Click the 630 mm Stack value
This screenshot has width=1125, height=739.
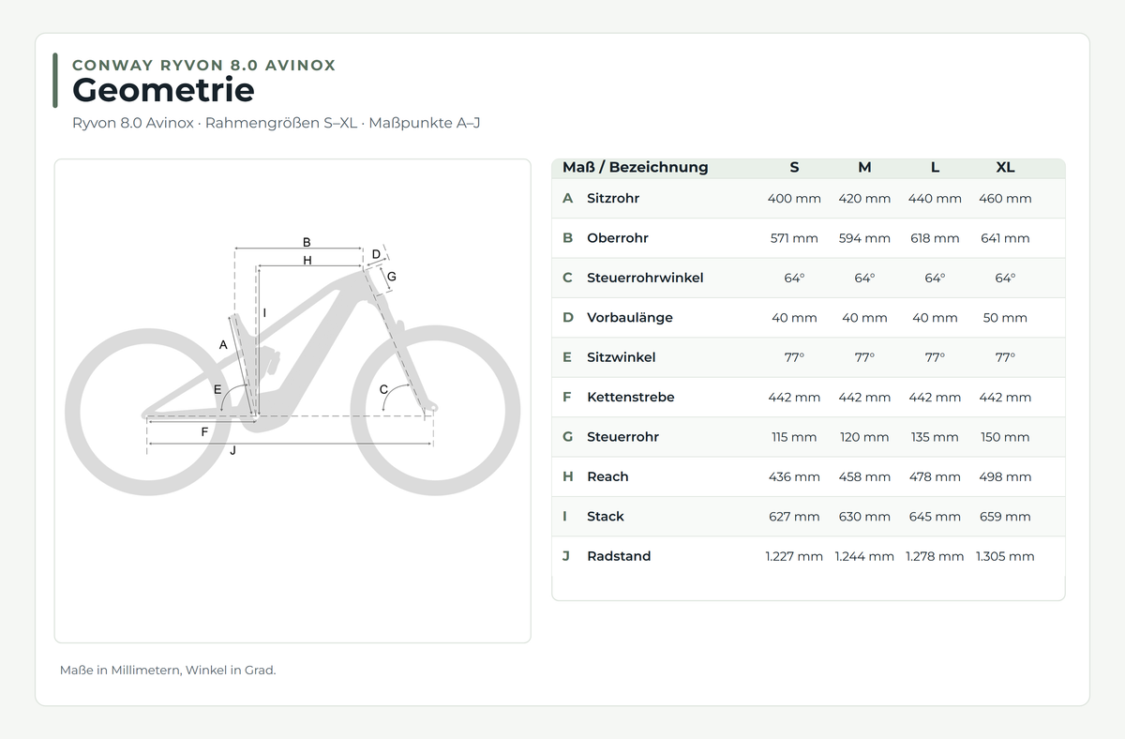(864, 517)
